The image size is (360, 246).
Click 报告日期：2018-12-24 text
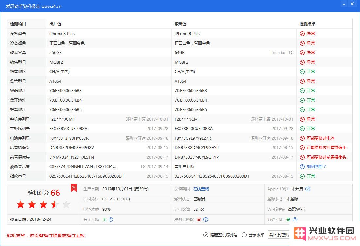pos(31,219)
